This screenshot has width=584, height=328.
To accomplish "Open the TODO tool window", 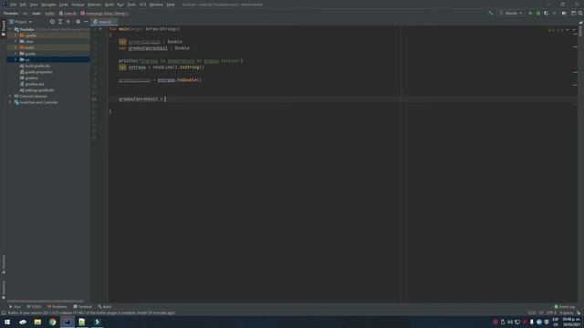I will (34, 307).
